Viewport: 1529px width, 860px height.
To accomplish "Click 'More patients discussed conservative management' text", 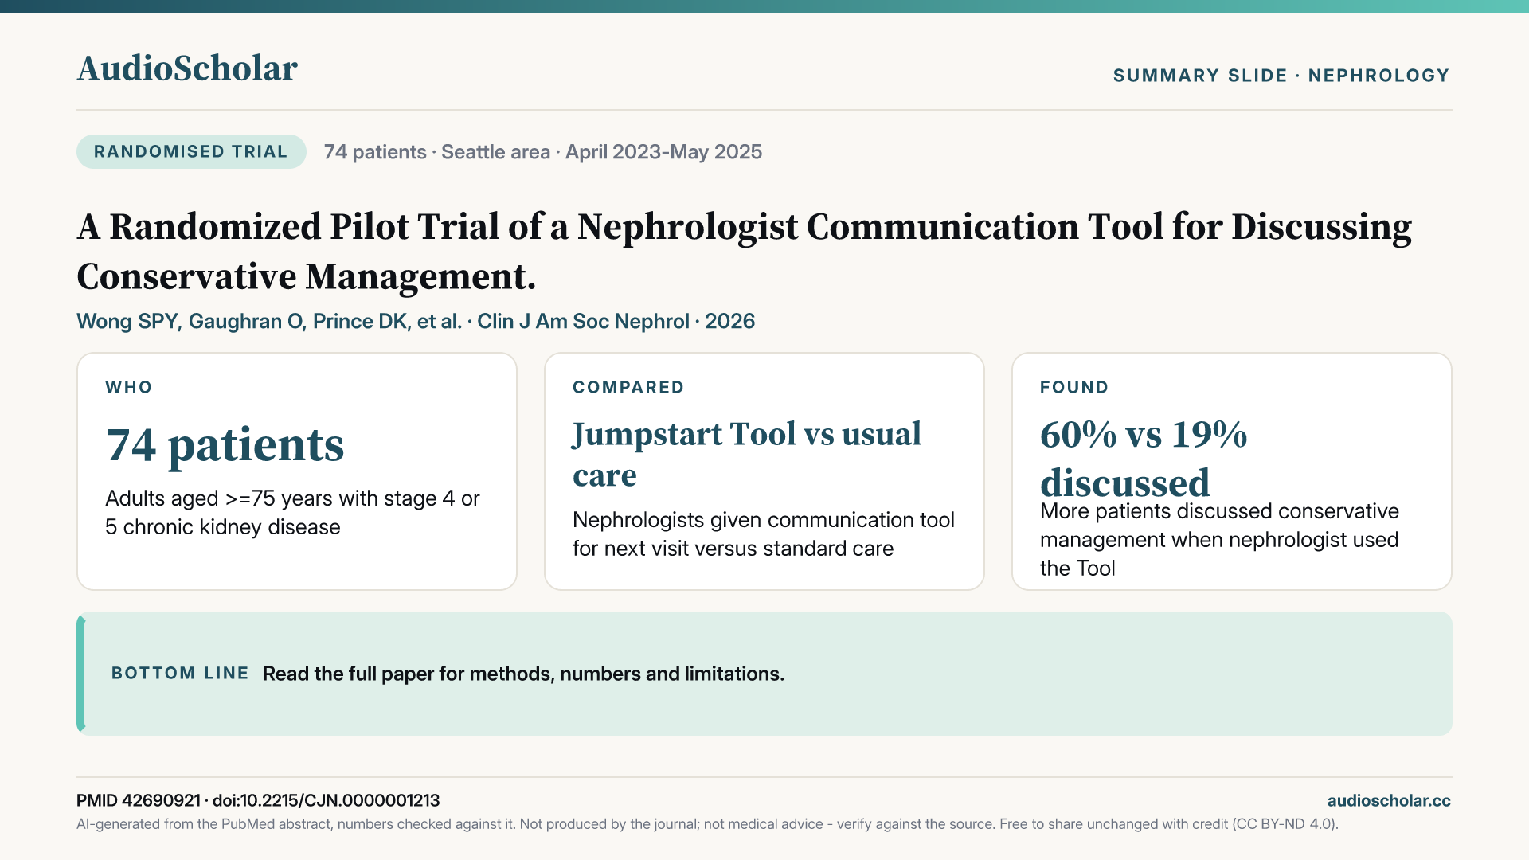I will 1219,539.
